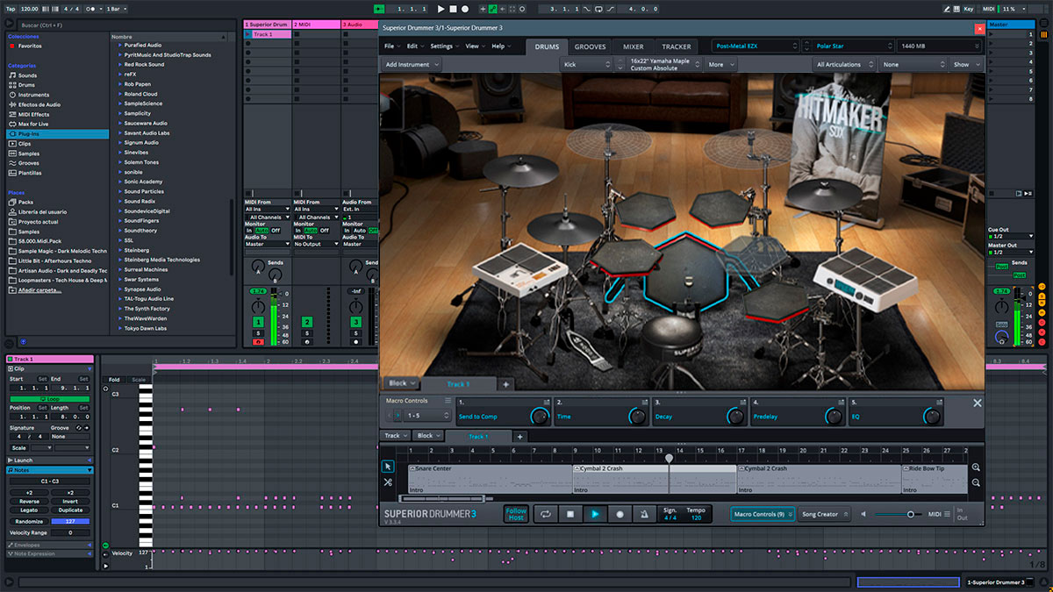The height and width of the screenshot is (592, 1053).
Task: Add a new track tab with plus button
Action: coord(519,436)
